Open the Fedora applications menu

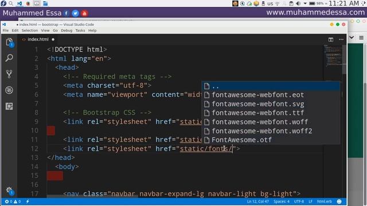click(x=3, y=3)
